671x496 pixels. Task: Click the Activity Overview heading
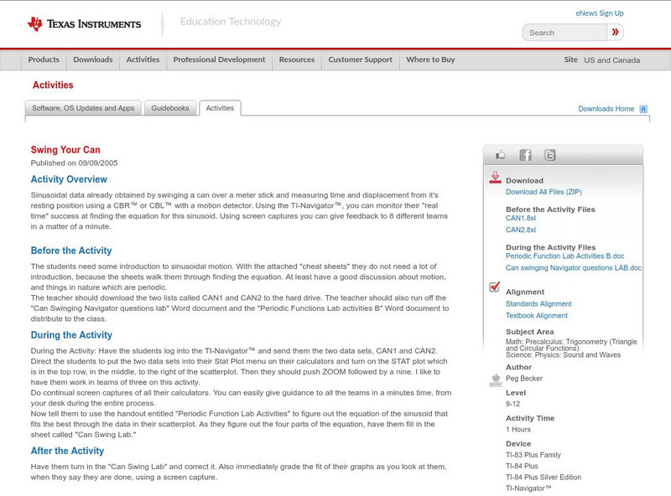[x=69, y=179]
